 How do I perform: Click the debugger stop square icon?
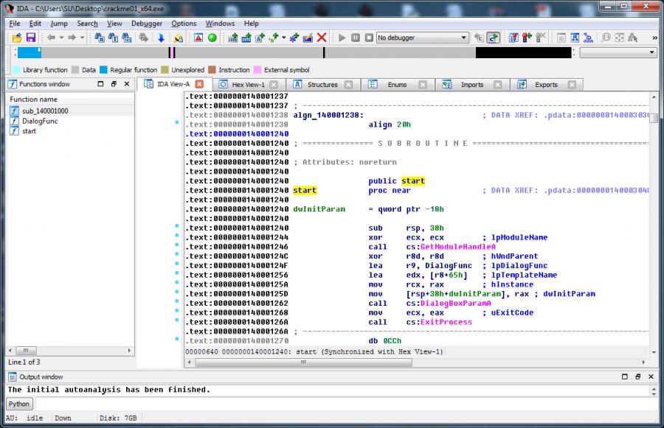pos(369,38)
